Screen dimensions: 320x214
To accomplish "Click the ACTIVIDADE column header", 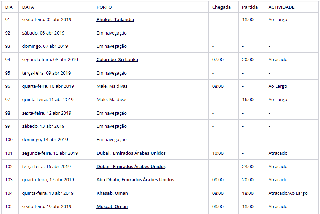I will pyautogui.click(x=281, y=7).
